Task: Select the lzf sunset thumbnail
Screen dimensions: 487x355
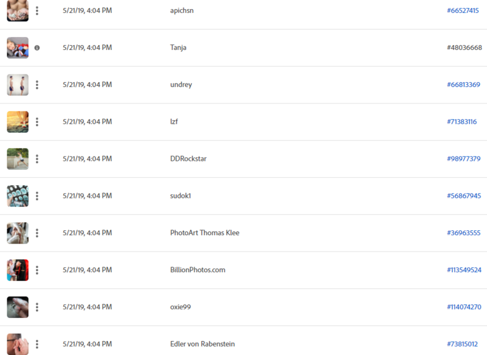Action: pos(18,122)
